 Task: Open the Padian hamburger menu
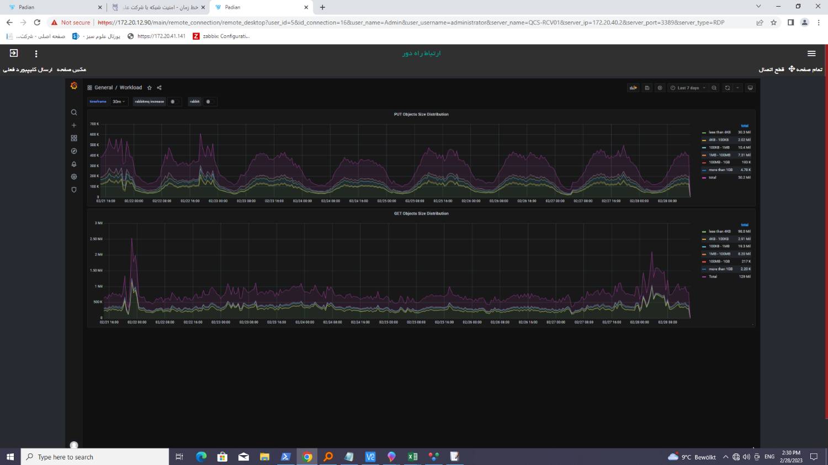(811, 54)
